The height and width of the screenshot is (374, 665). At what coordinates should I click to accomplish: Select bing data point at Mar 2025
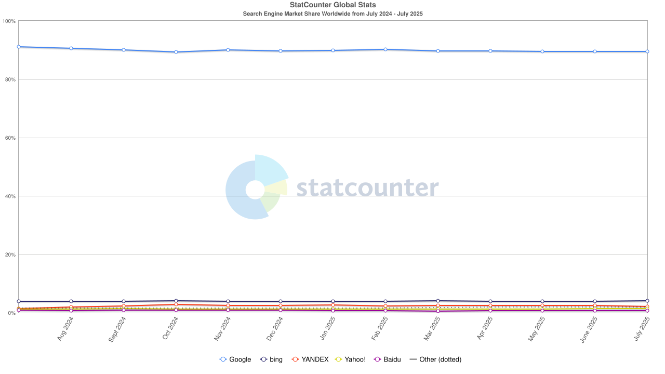click(438, 301)
